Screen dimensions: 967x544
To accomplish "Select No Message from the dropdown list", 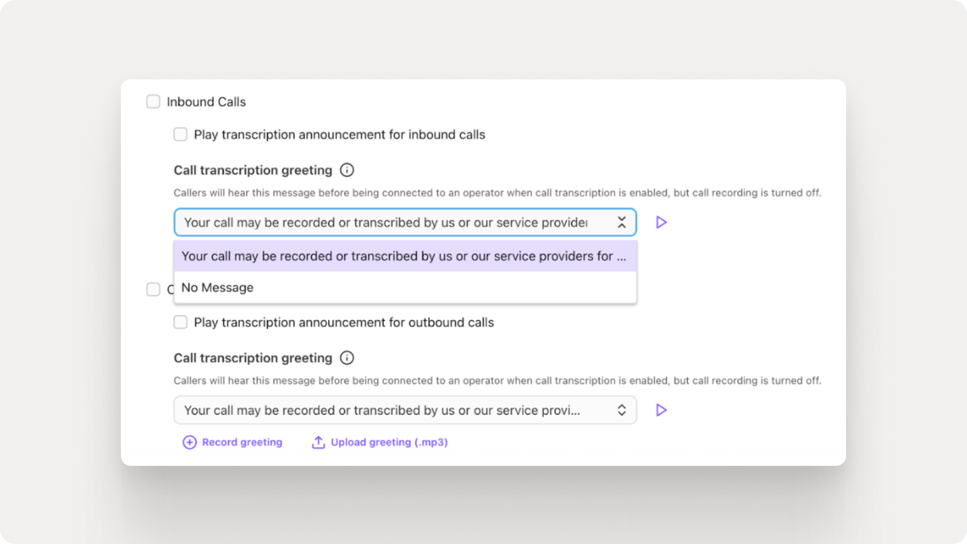I will pos(217,287).
